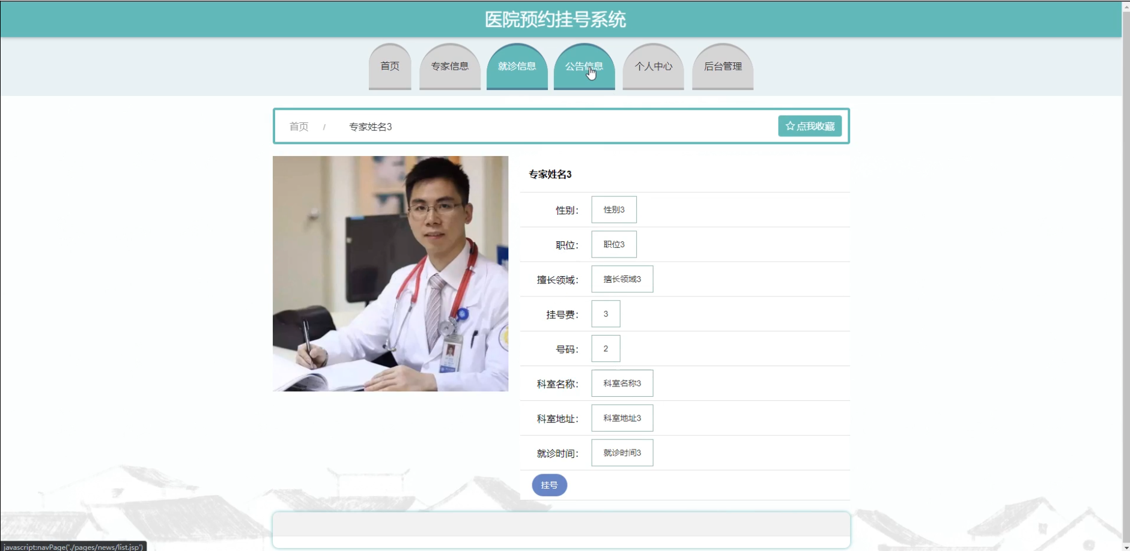Open the 首页 navigation tab
The width and height of the screenshot is (1130, 551).
389,66
